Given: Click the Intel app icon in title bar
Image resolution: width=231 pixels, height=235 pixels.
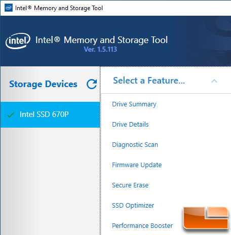Looking at the screenshot, I should click(9, 8).
